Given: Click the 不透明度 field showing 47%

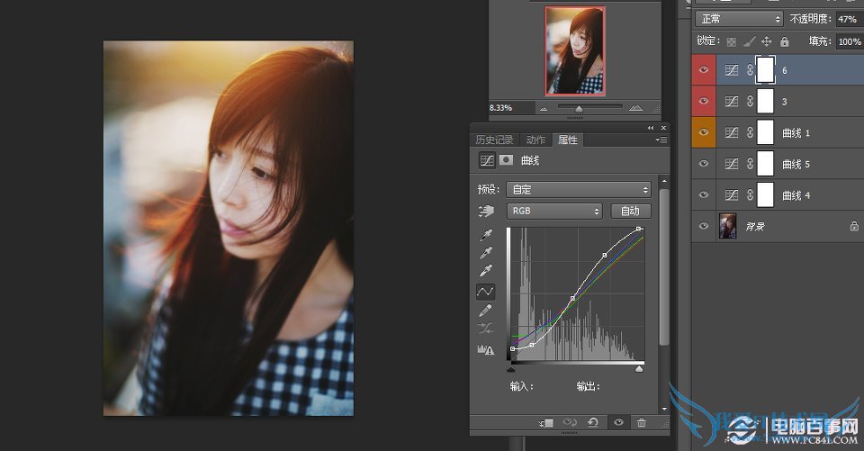Looking at the screenshot, I should coord(847,19).
